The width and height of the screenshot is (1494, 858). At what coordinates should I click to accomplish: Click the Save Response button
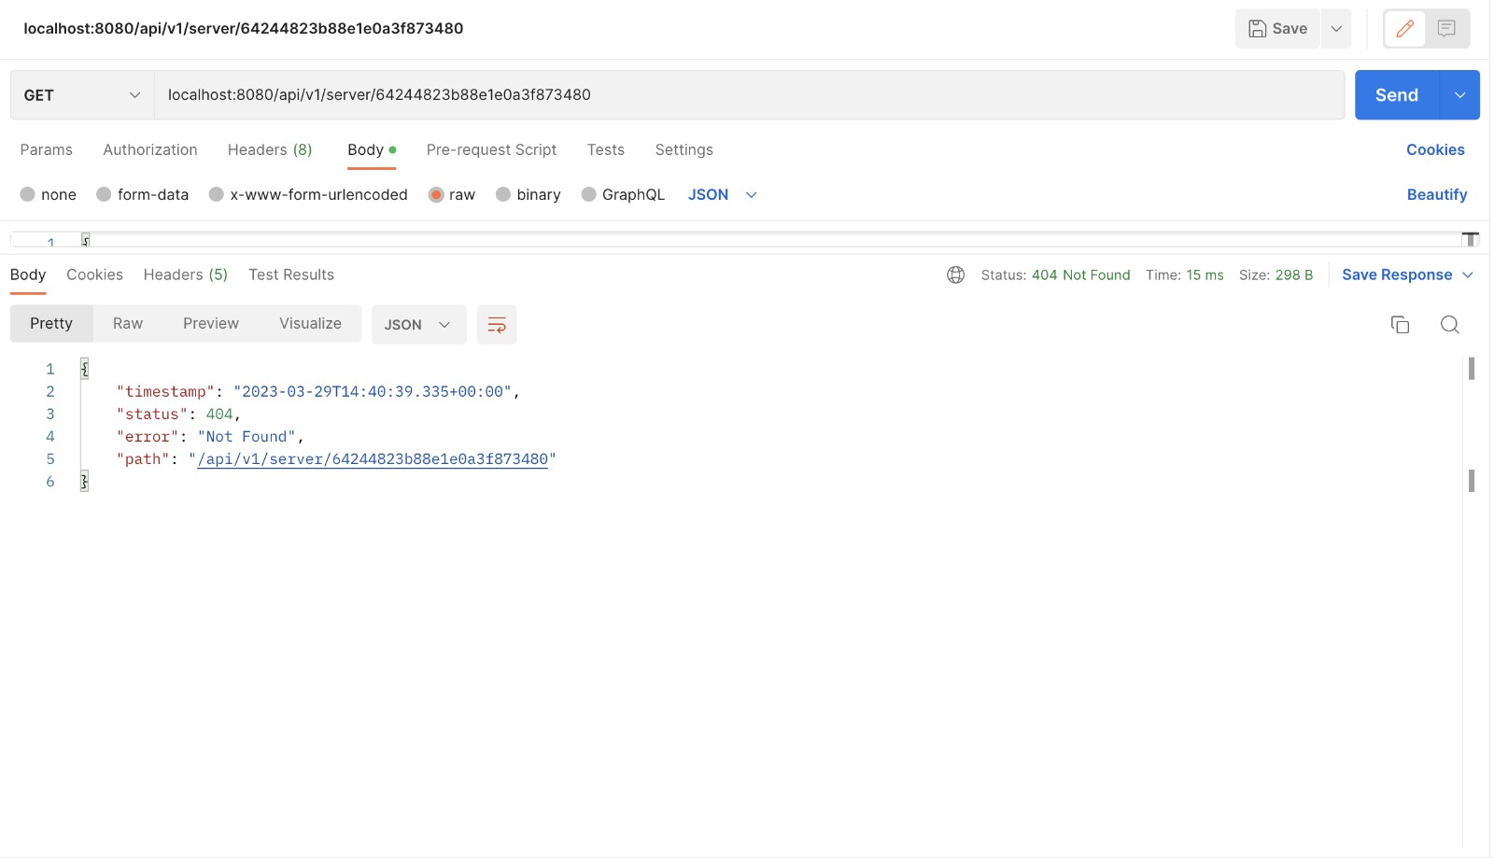pyautogui.click(x=1397, y=274)
